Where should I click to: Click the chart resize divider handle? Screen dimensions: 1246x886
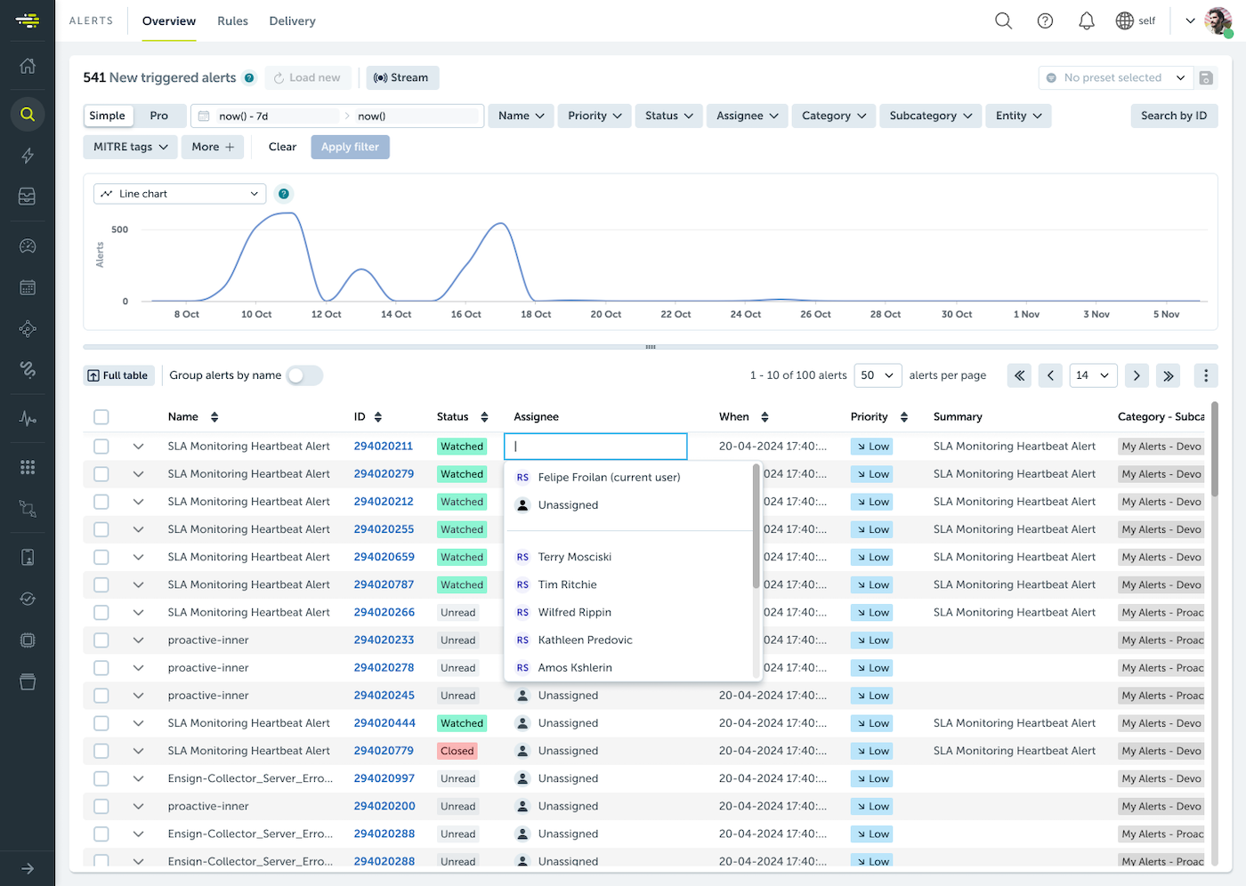pos(651,347)
